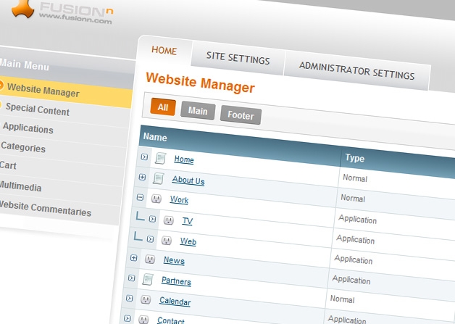The image size is (455, 324).
Task: Click the arrow box beside Web row
Action: tap(150, 239)
